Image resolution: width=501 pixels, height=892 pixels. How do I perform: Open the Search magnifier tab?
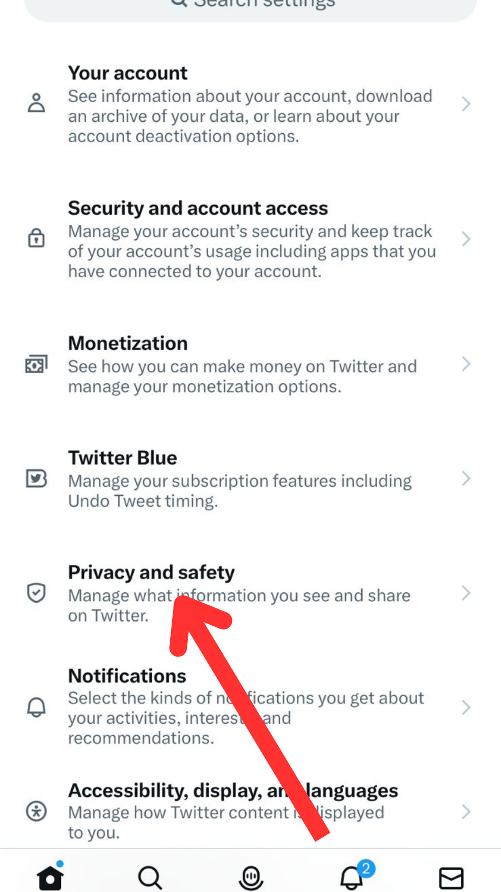150,878
